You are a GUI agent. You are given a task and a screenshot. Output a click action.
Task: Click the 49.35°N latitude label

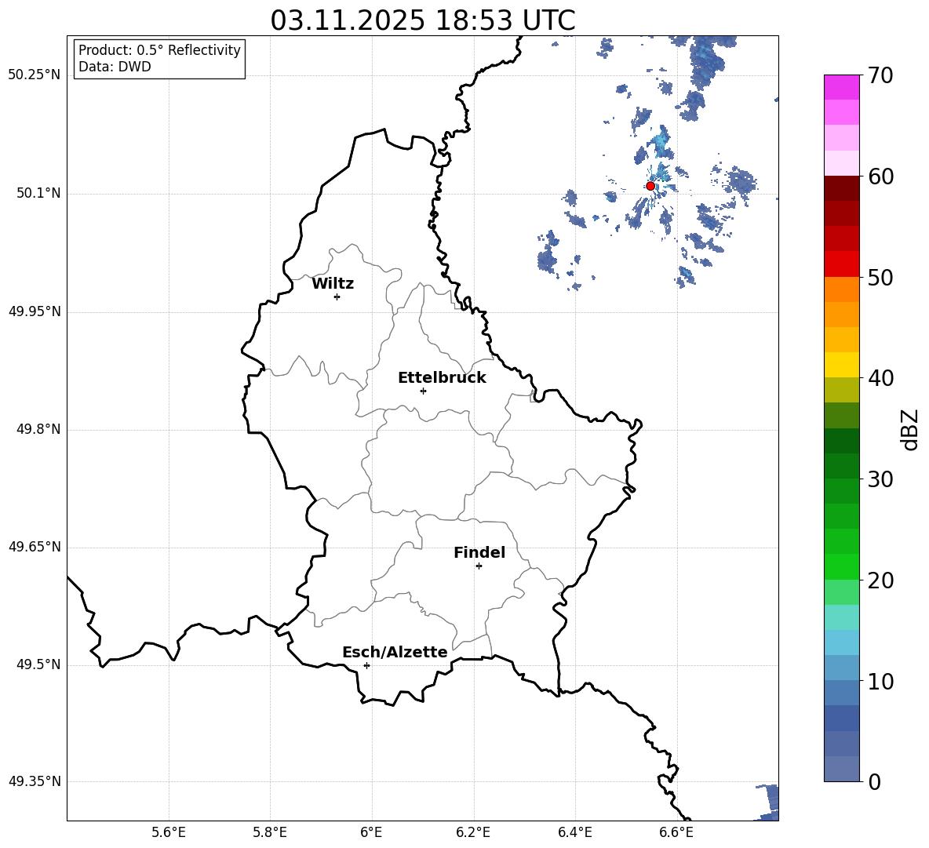(35, 781)
